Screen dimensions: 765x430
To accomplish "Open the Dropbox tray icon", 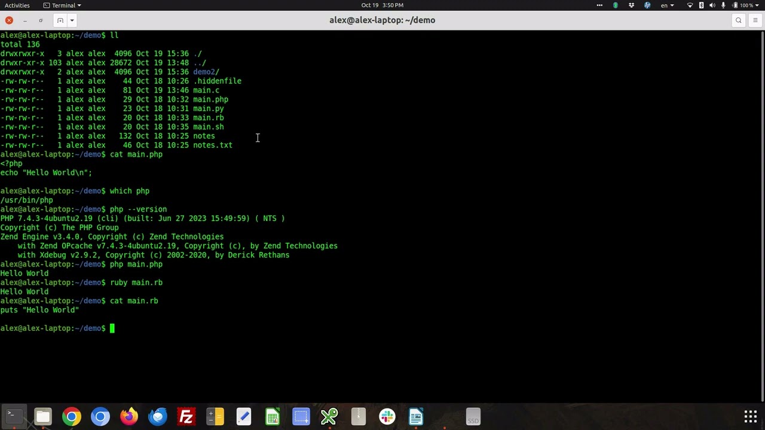I will coord(631,5).
